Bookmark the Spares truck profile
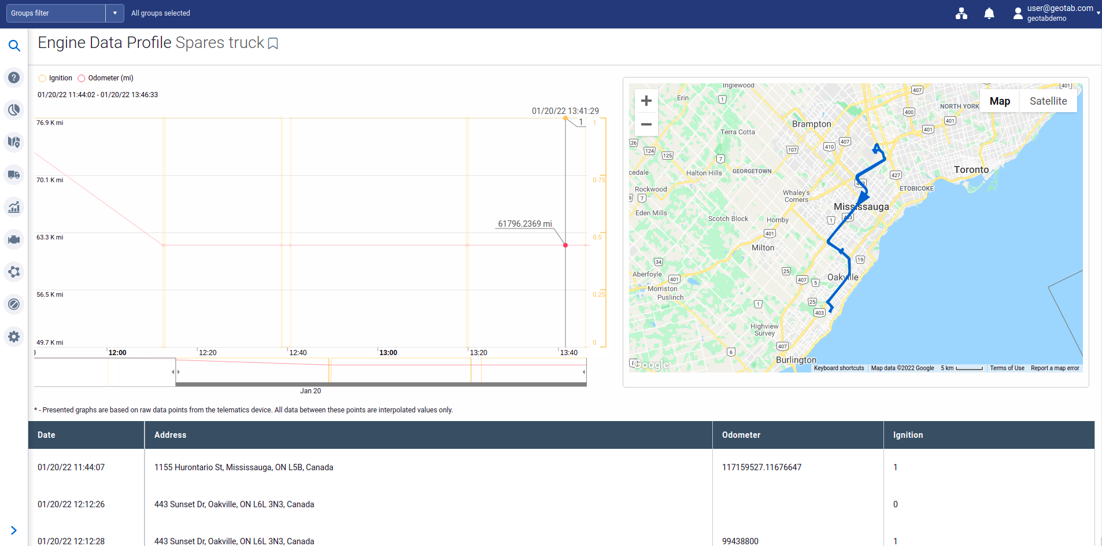1102x546 pixels. (x=272, y=43)
